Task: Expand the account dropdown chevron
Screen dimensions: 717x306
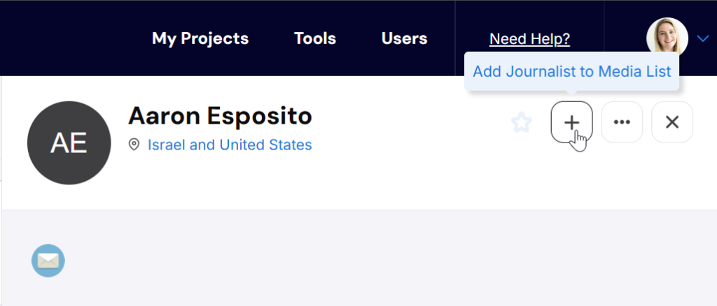Action: 703,38
